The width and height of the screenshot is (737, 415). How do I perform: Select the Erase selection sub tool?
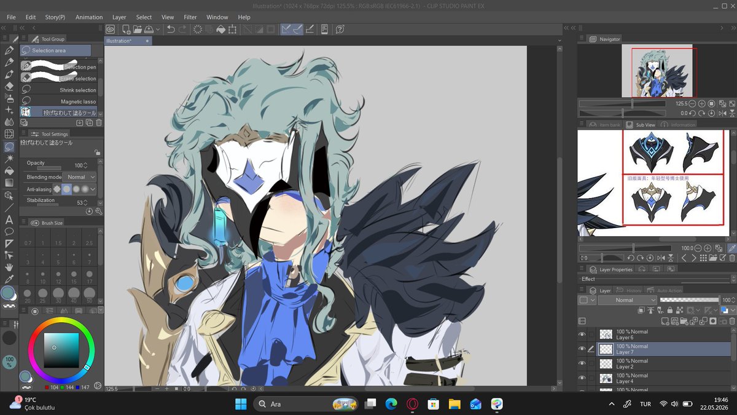click(x=59, y=78)
